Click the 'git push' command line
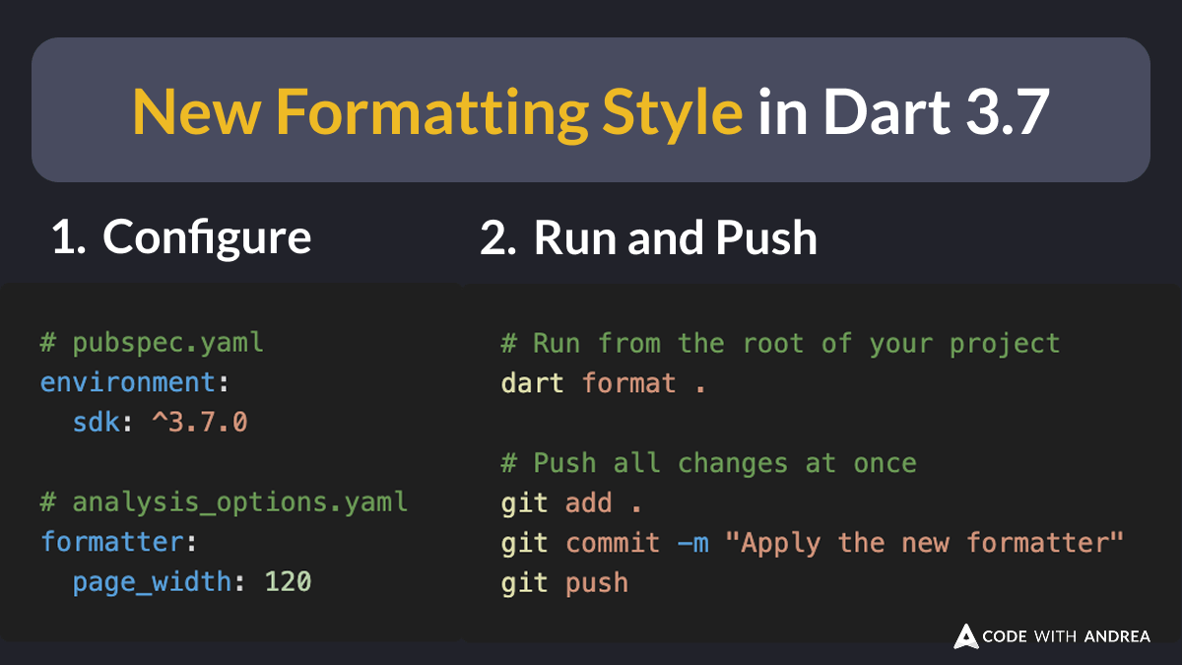 [x=563, y=582]
